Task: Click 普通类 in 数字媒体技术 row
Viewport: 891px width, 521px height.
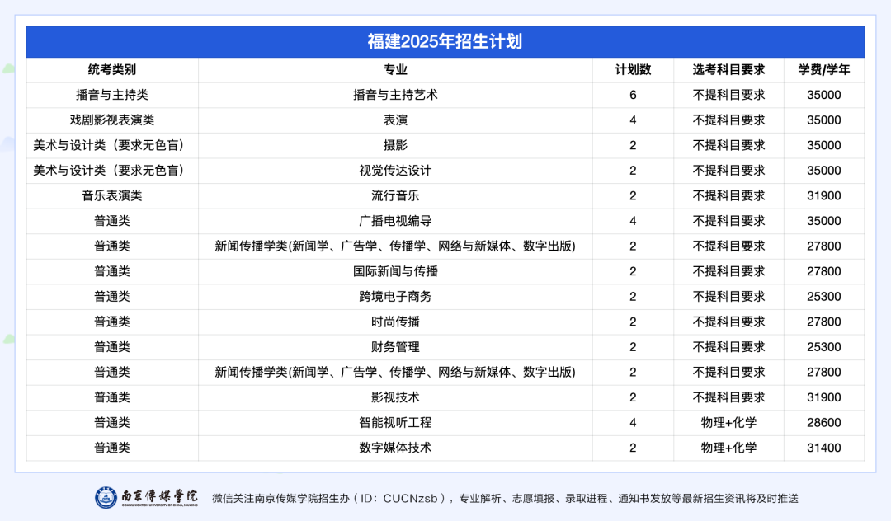Action: tap(112, 448)
